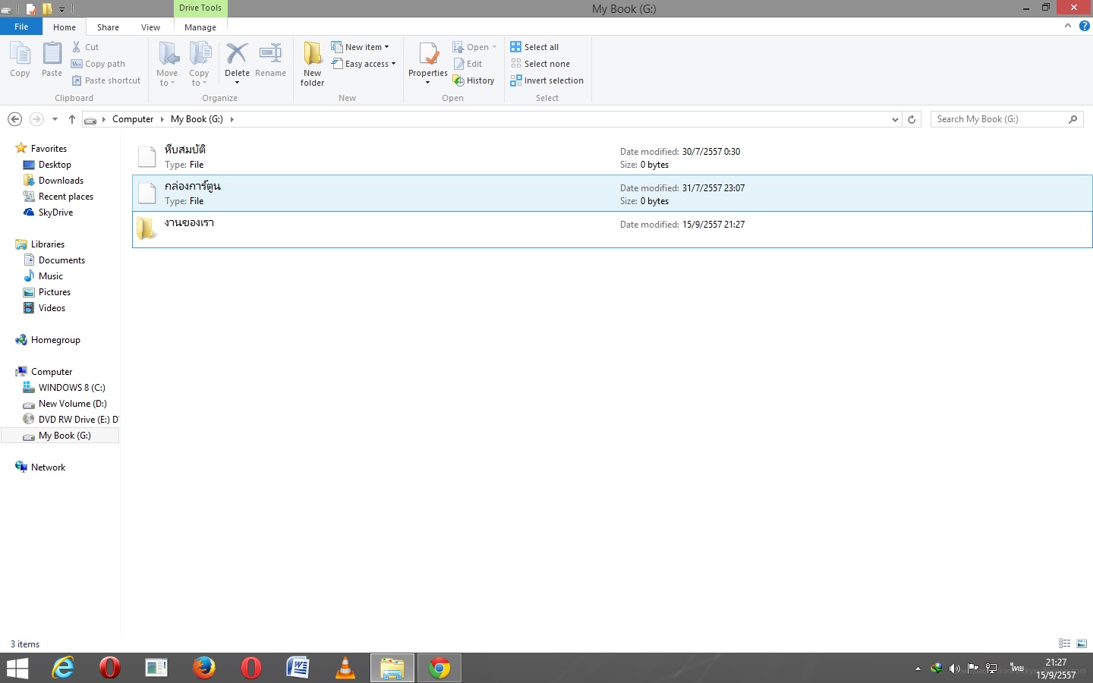
Task: Rename the selected file
Action: [270, 59]
